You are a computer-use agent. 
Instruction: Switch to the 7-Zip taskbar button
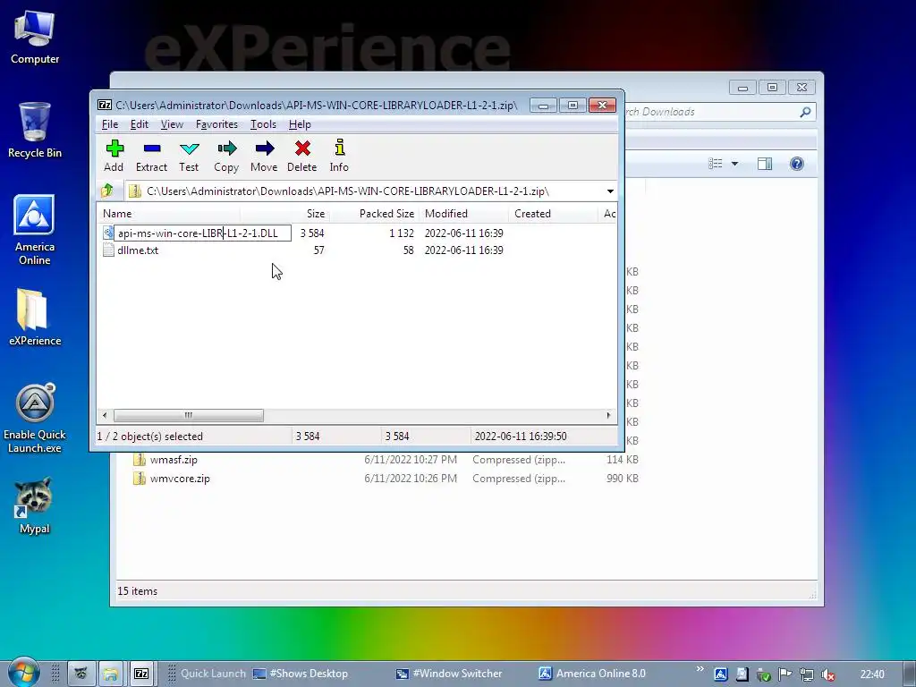tap(141, 674)
